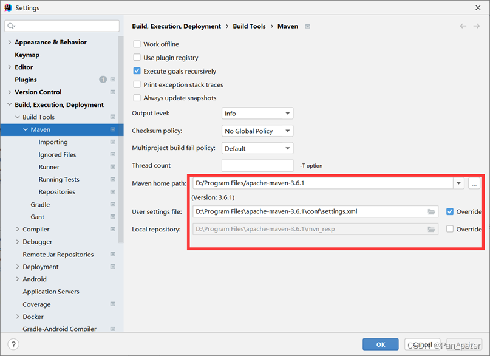Image resolution: width=490 pixels, height=356 pixels.
Task: Click OK to confirm settings
Action: coord(380,344)
